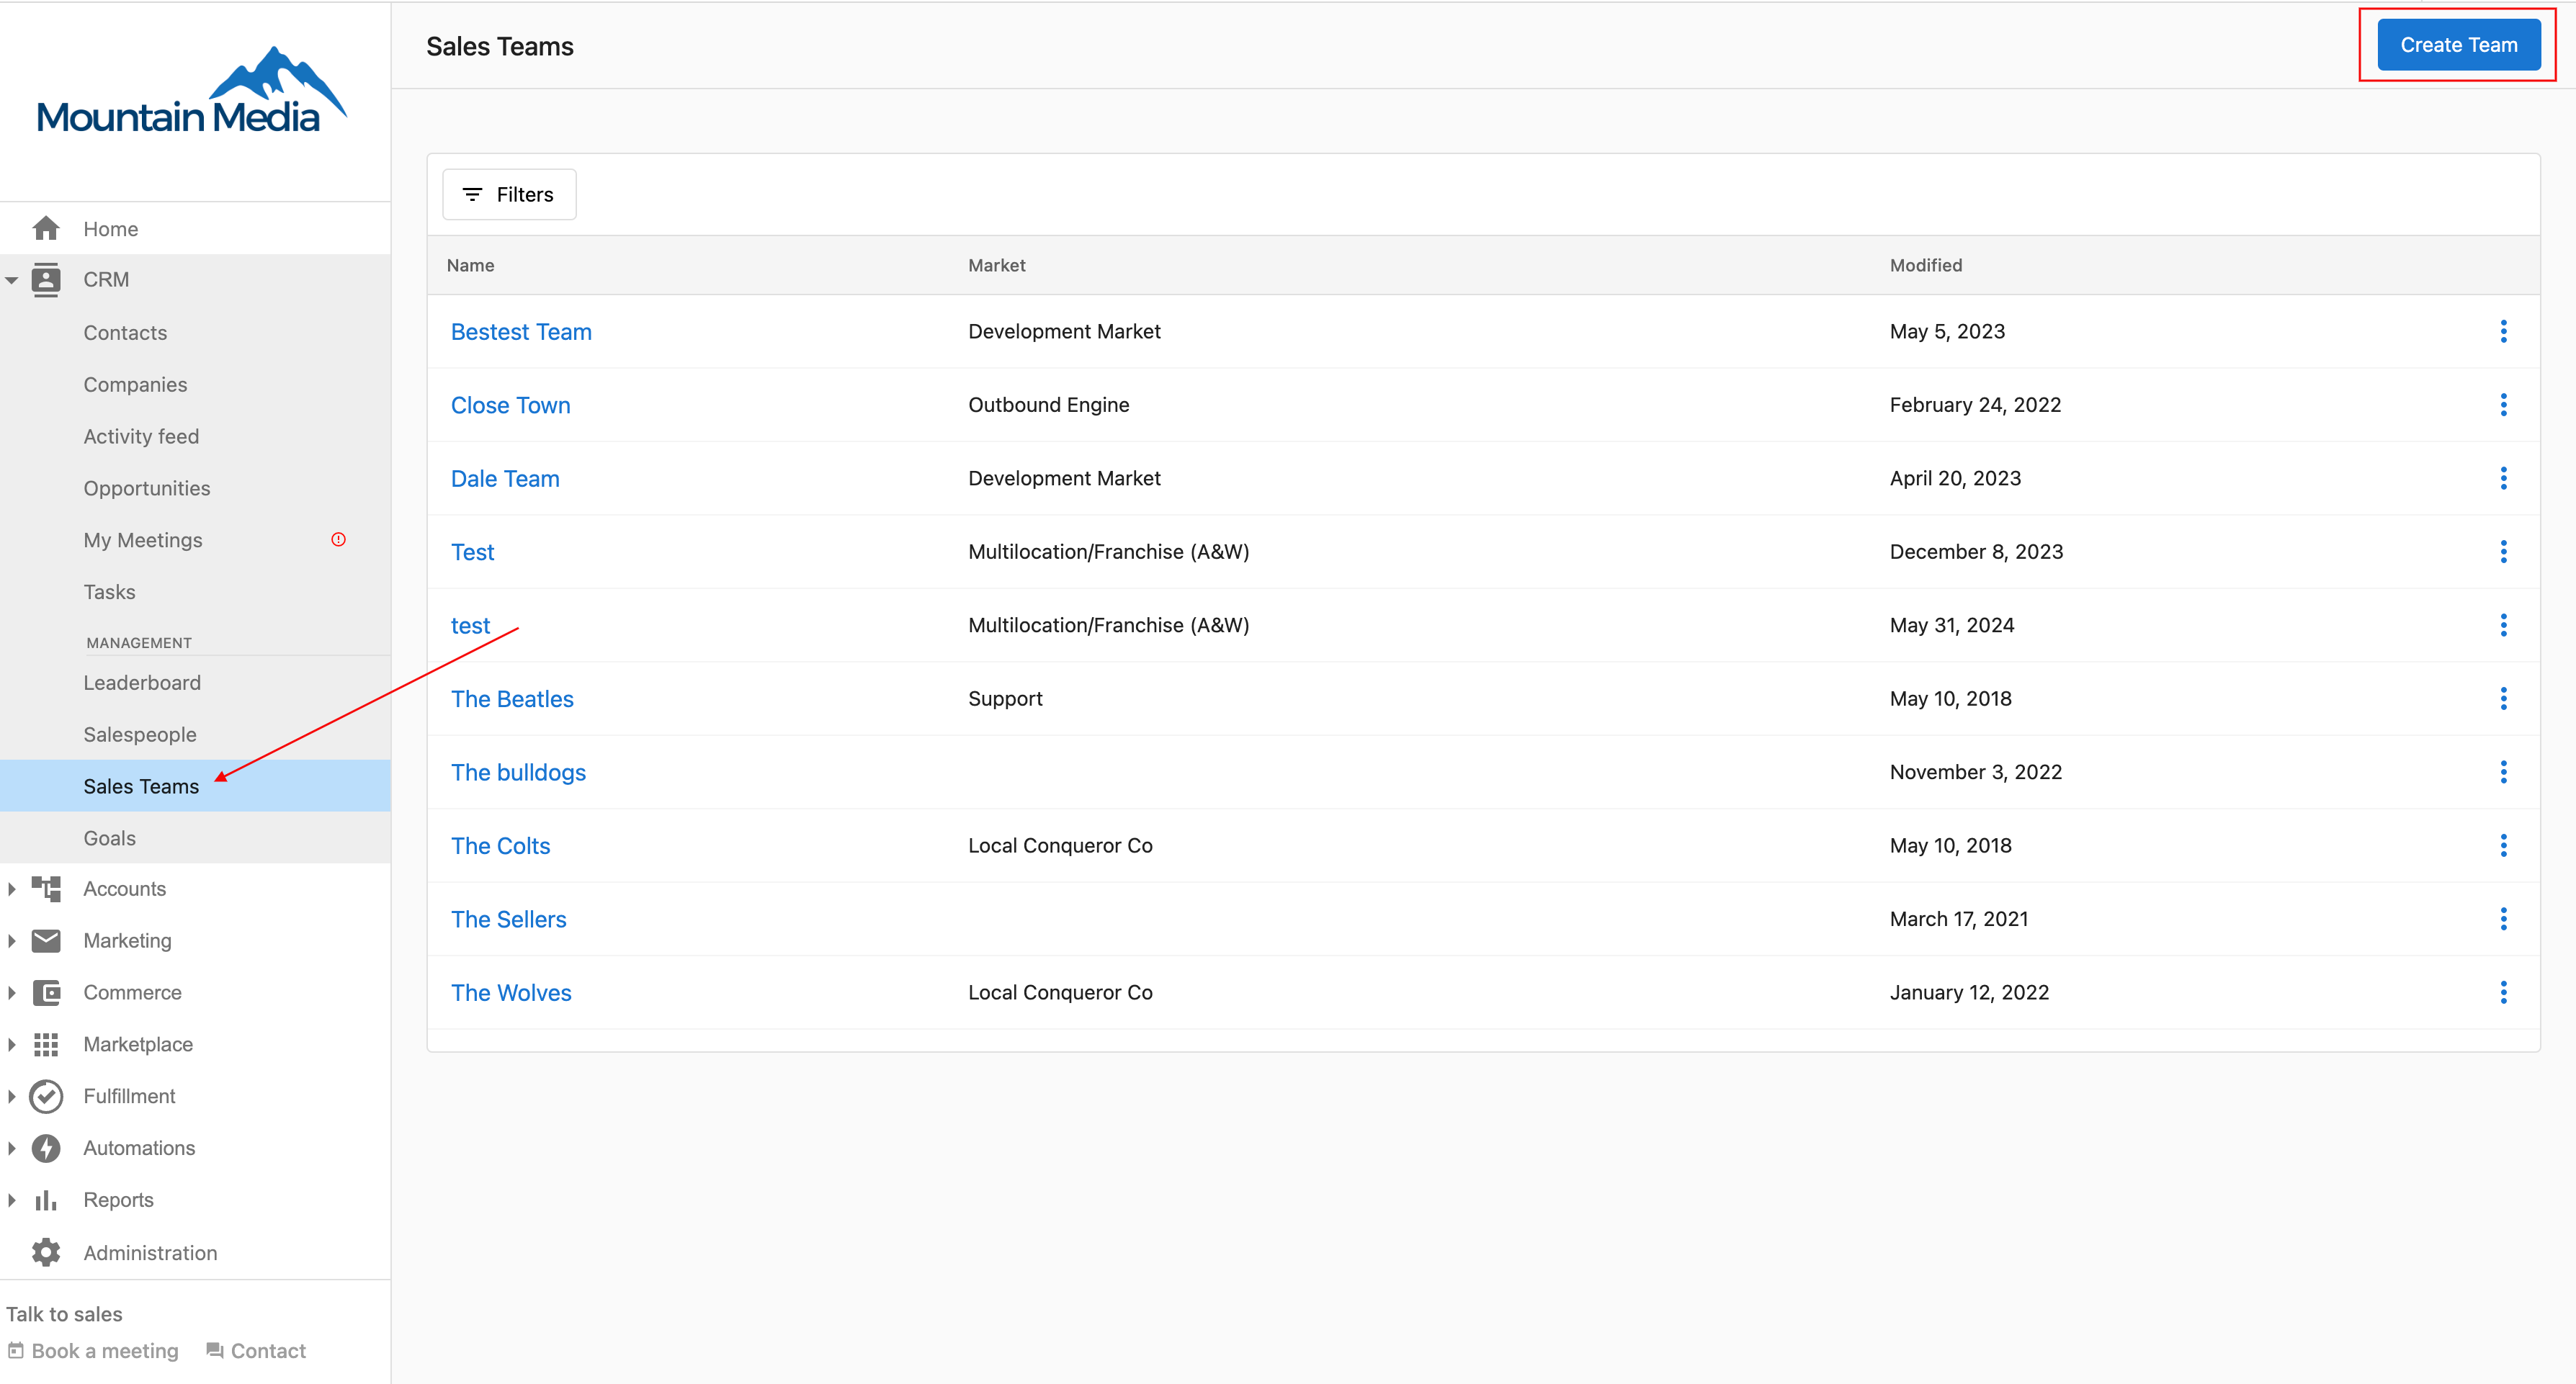Screen dimensions: 2576x1384
Task: Expand the Accounts section
Action: [12, 889]
